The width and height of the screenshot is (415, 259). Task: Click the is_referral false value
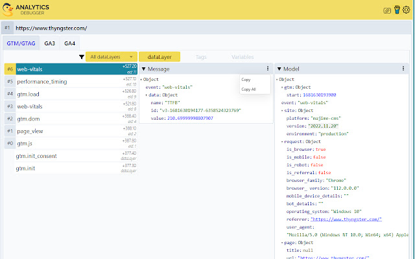(x=324, y=173)
